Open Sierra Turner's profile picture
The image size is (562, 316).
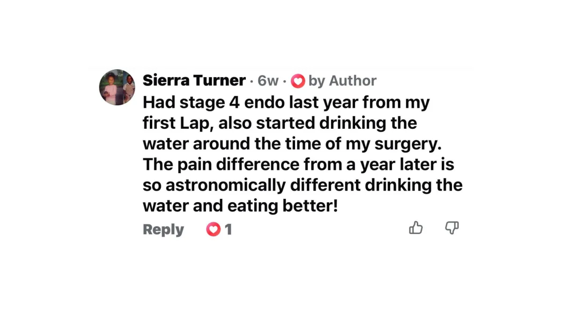tap(117, 88)
